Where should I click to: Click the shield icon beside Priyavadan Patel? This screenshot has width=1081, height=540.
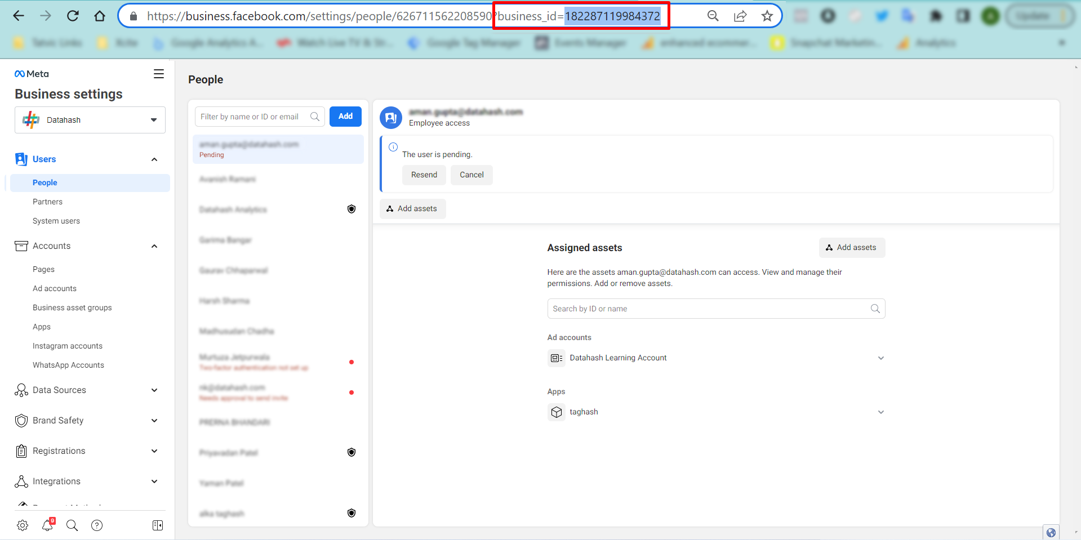click(x=352, y=453)
